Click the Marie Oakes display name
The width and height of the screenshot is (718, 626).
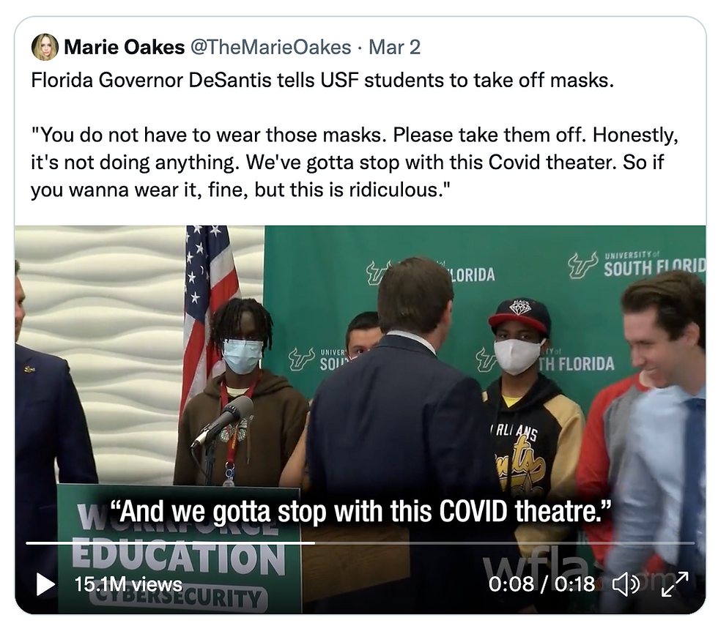124,47
